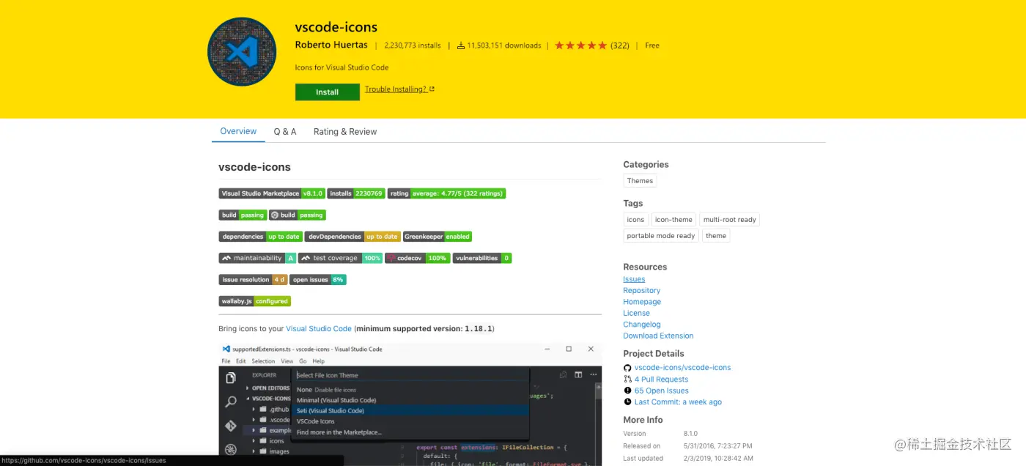
Task: Click the rating average 4.77/5 badge
Action: point(446,193)
